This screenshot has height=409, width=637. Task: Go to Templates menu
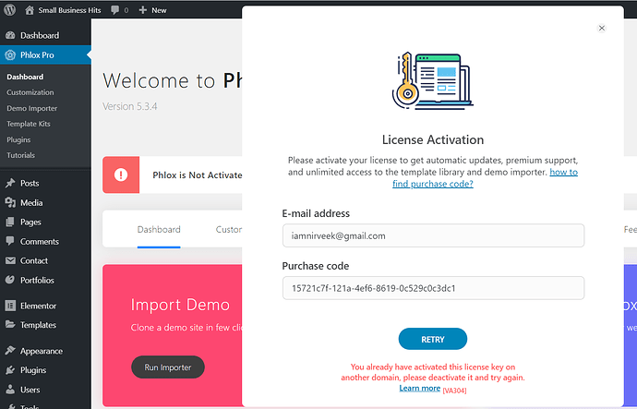38,325
